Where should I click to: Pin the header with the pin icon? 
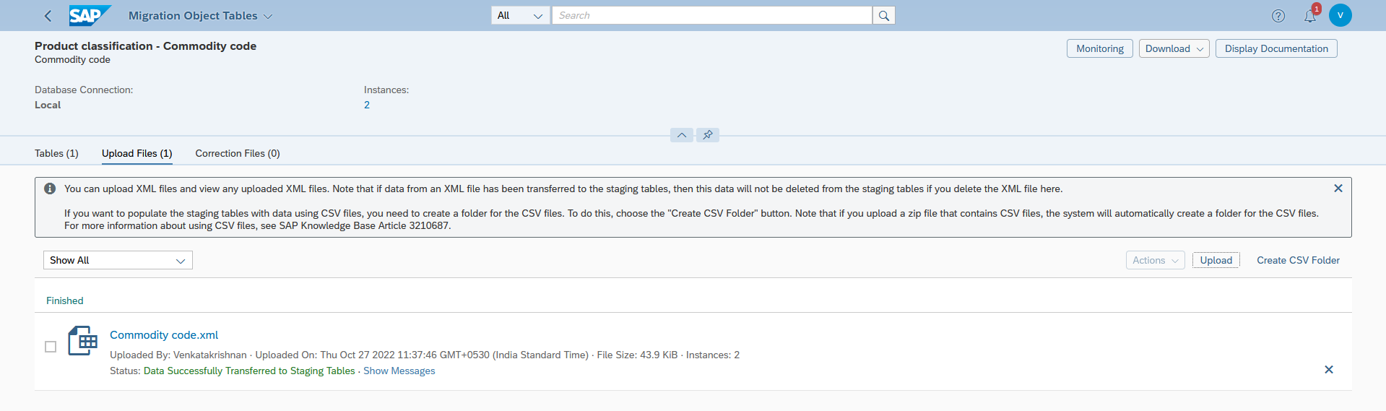[708, 135]
